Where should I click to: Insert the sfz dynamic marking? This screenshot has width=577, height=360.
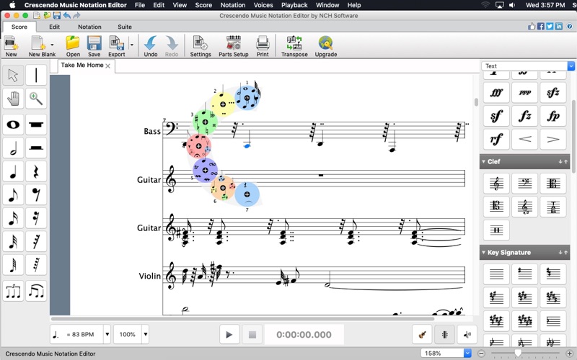click(553, 93)
